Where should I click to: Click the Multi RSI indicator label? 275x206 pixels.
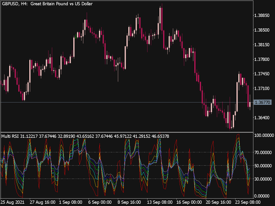11,136
